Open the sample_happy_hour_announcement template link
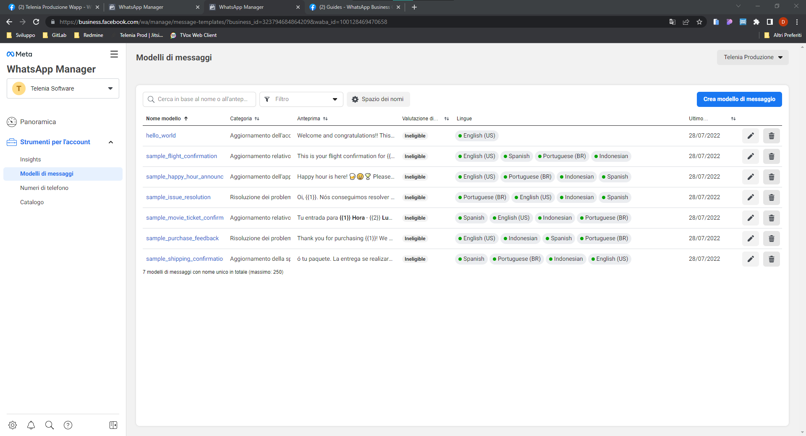The height and width of the screenshot is (436, 806). click(185, 176)
